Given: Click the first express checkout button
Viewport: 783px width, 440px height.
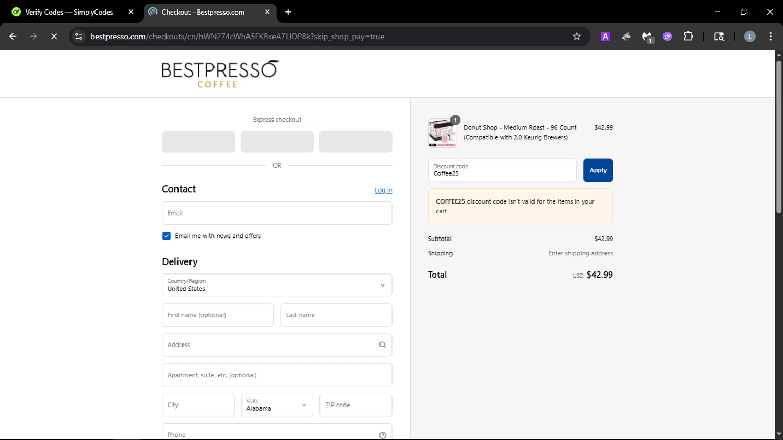Looking at the screenshot, I should tap(198, 142).
